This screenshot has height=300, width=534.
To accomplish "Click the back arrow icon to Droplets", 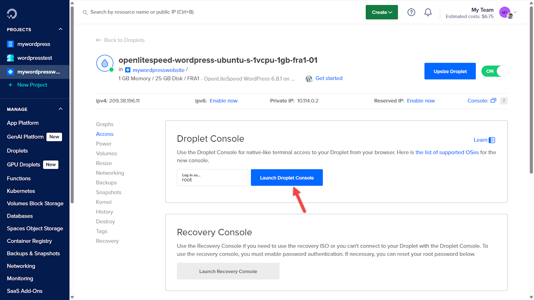I will (98, 40).
